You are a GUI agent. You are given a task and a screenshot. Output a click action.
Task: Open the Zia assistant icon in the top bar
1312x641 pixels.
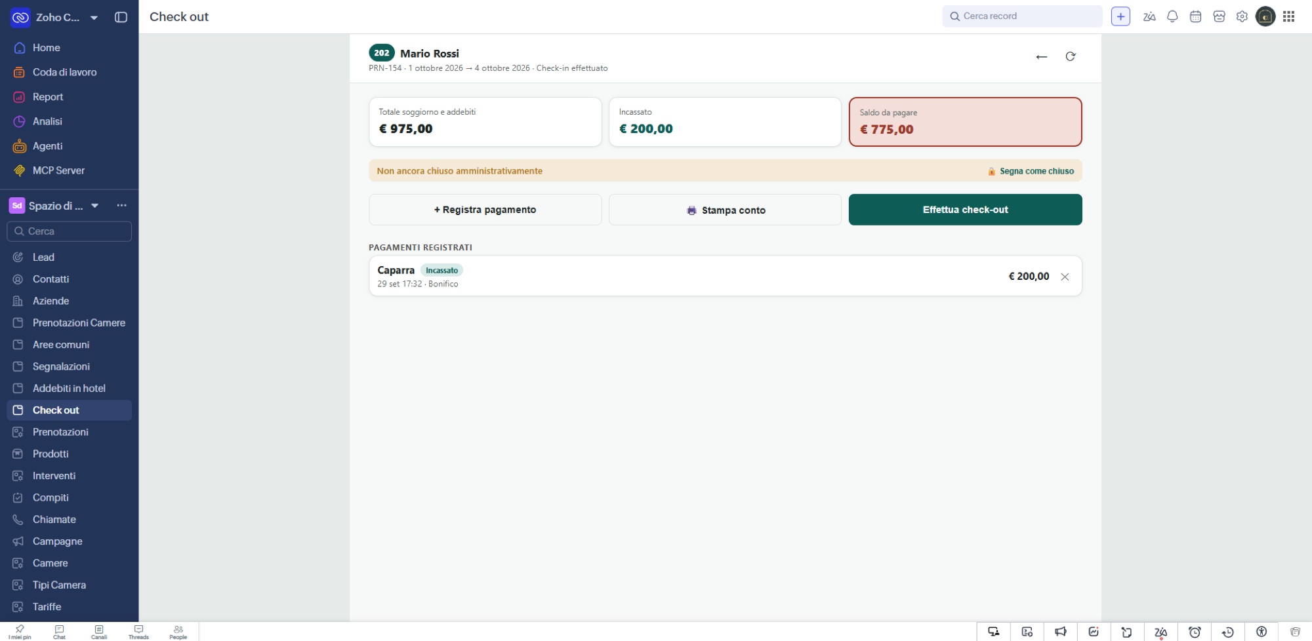(x=1149, y=17)
